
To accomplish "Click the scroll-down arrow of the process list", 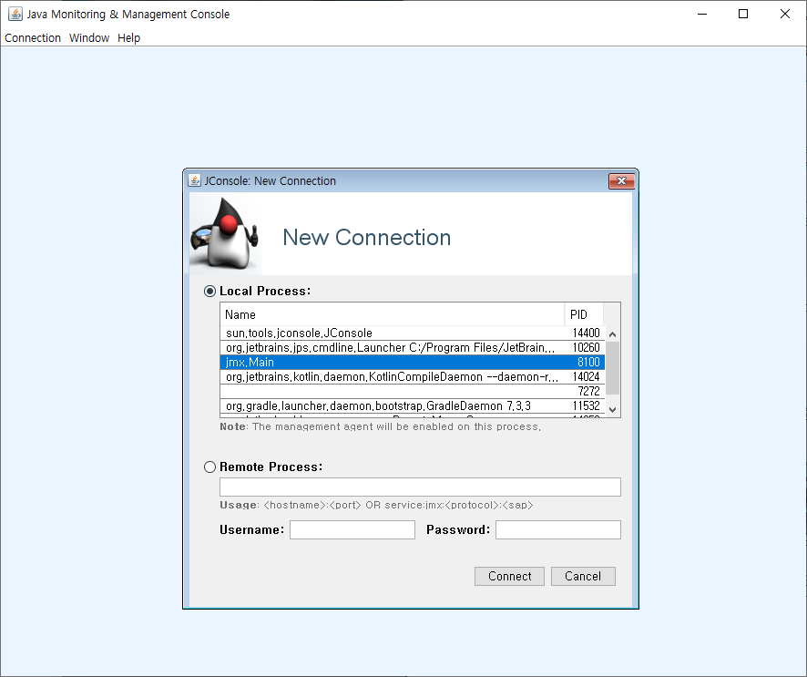I will click(612, 407).
